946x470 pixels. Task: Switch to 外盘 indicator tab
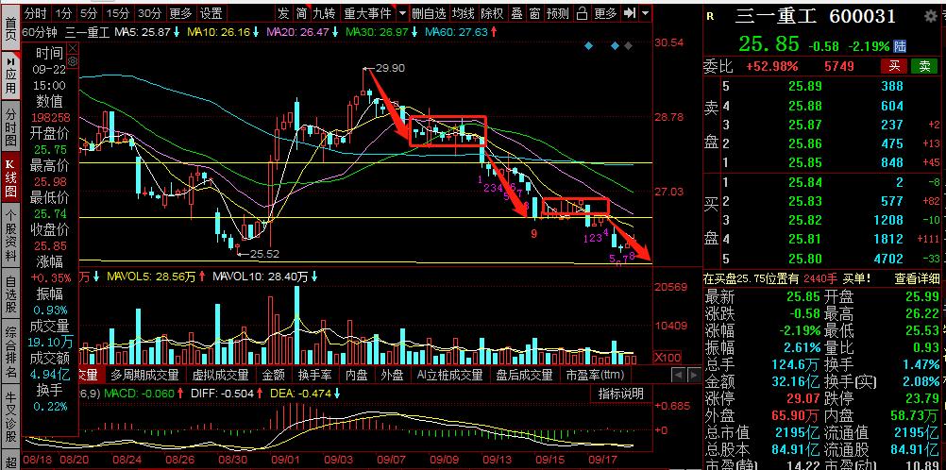392,375
